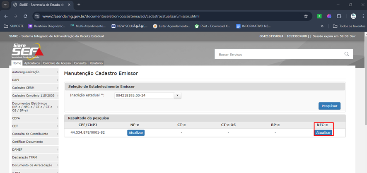Open a new browser tab
The image size is (367, 173).
(x=79, y=5)
